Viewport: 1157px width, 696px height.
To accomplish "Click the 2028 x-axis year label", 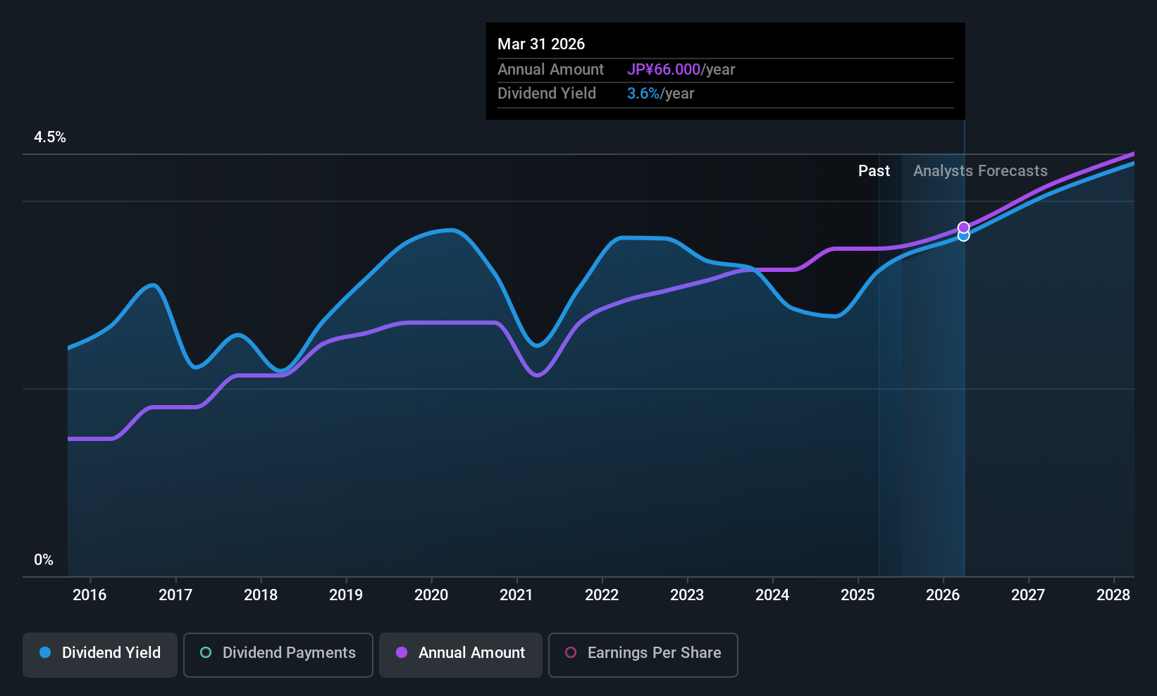I will (1113, 595).
